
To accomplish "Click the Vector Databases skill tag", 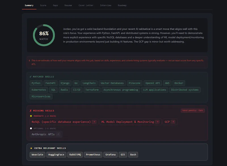I will 112,83.
